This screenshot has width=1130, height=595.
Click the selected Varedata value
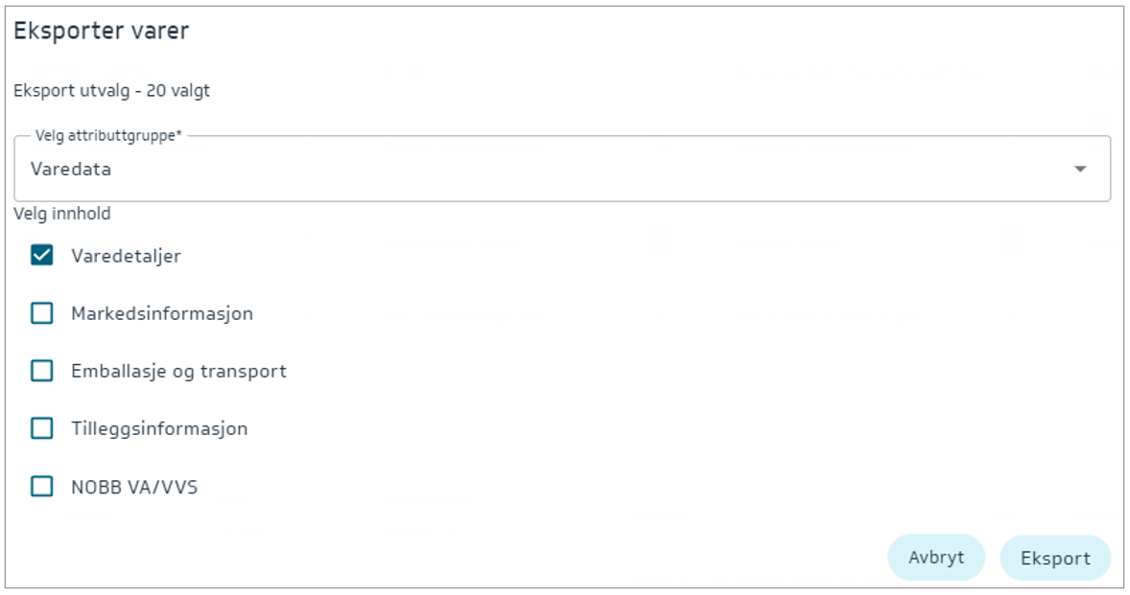tap(71, 170)
